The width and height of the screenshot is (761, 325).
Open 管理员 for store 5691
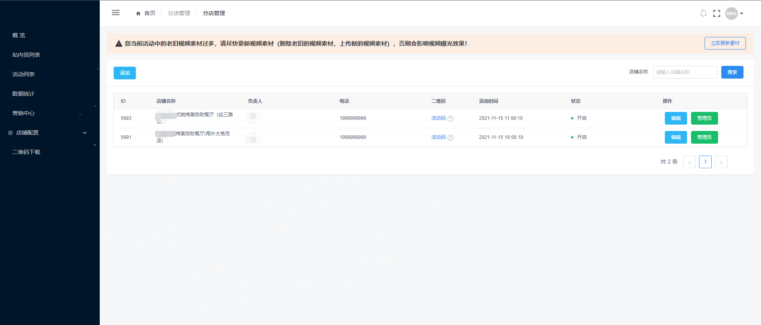pos(704,137)
